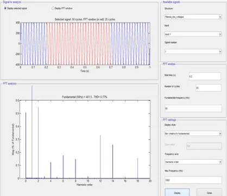Click the 'FFT settings' panel title
Image resolution: width=227 pixels, height=196 pixels.
(x=169, y=120)
